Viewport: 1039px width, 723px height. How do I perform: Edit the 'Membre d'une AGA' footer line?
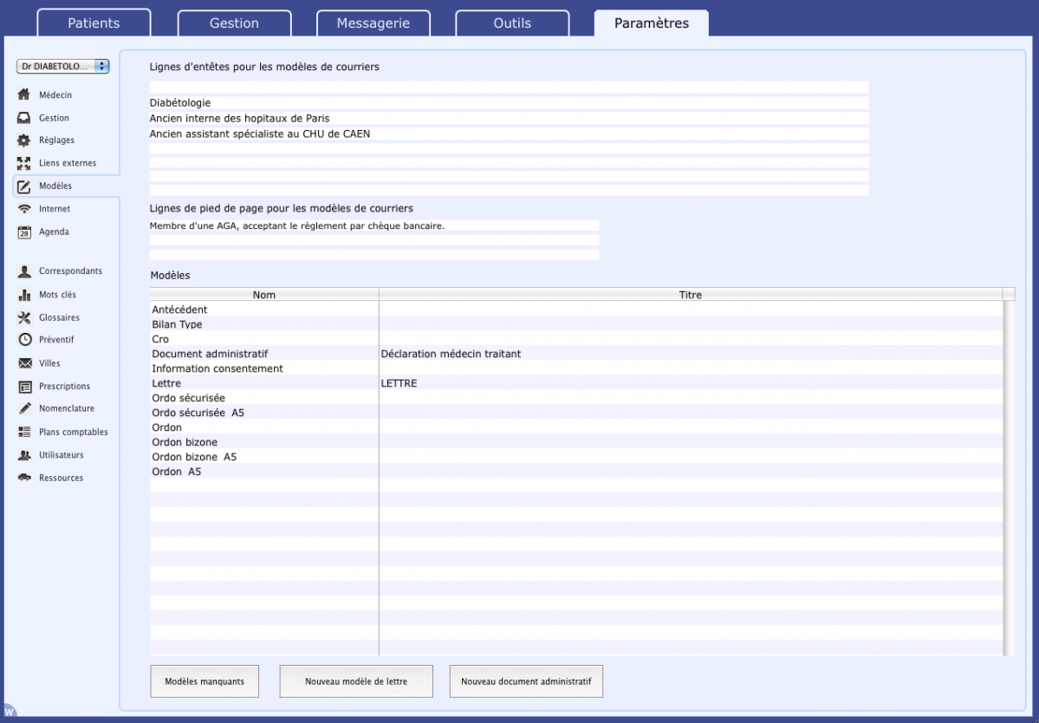tap(374, 226)
